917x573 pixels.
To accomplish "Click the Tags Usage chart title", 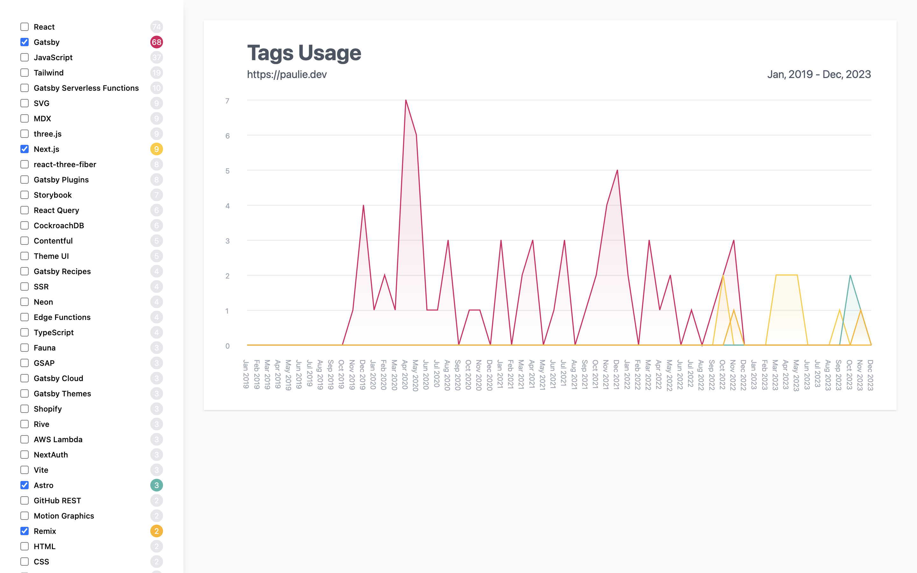I will (x=304, y=52).
